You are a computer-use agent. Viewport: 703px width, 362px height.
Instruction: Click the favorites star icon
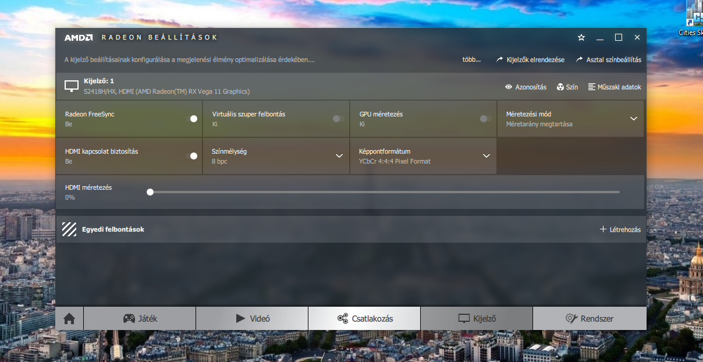tap(581, 37)
